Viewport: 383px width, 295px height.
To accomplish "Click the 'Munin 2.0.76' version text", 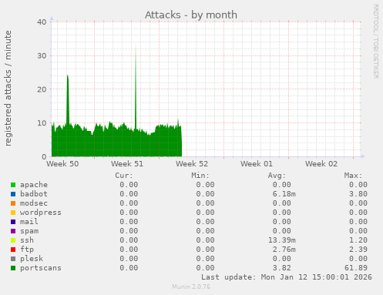I will (191, 287).
